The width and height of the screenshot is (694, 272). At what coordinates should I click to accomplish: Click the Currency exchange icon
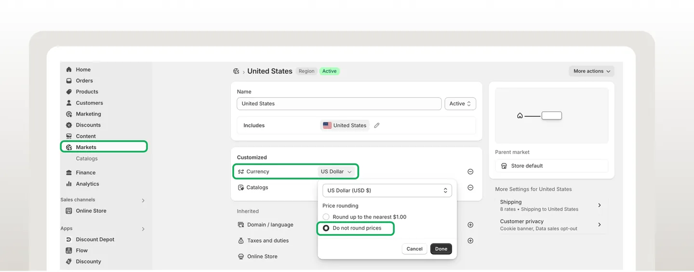[x=241, y=172]
